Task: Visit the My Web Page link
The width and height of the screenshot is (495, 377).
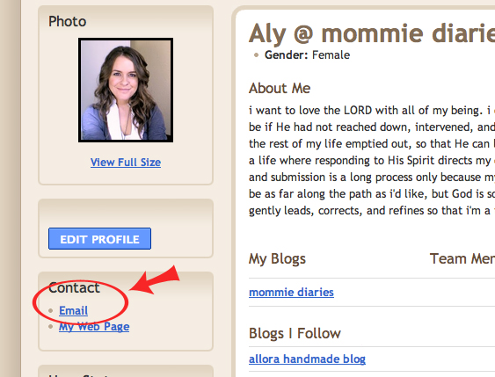Action: point(94,327)
